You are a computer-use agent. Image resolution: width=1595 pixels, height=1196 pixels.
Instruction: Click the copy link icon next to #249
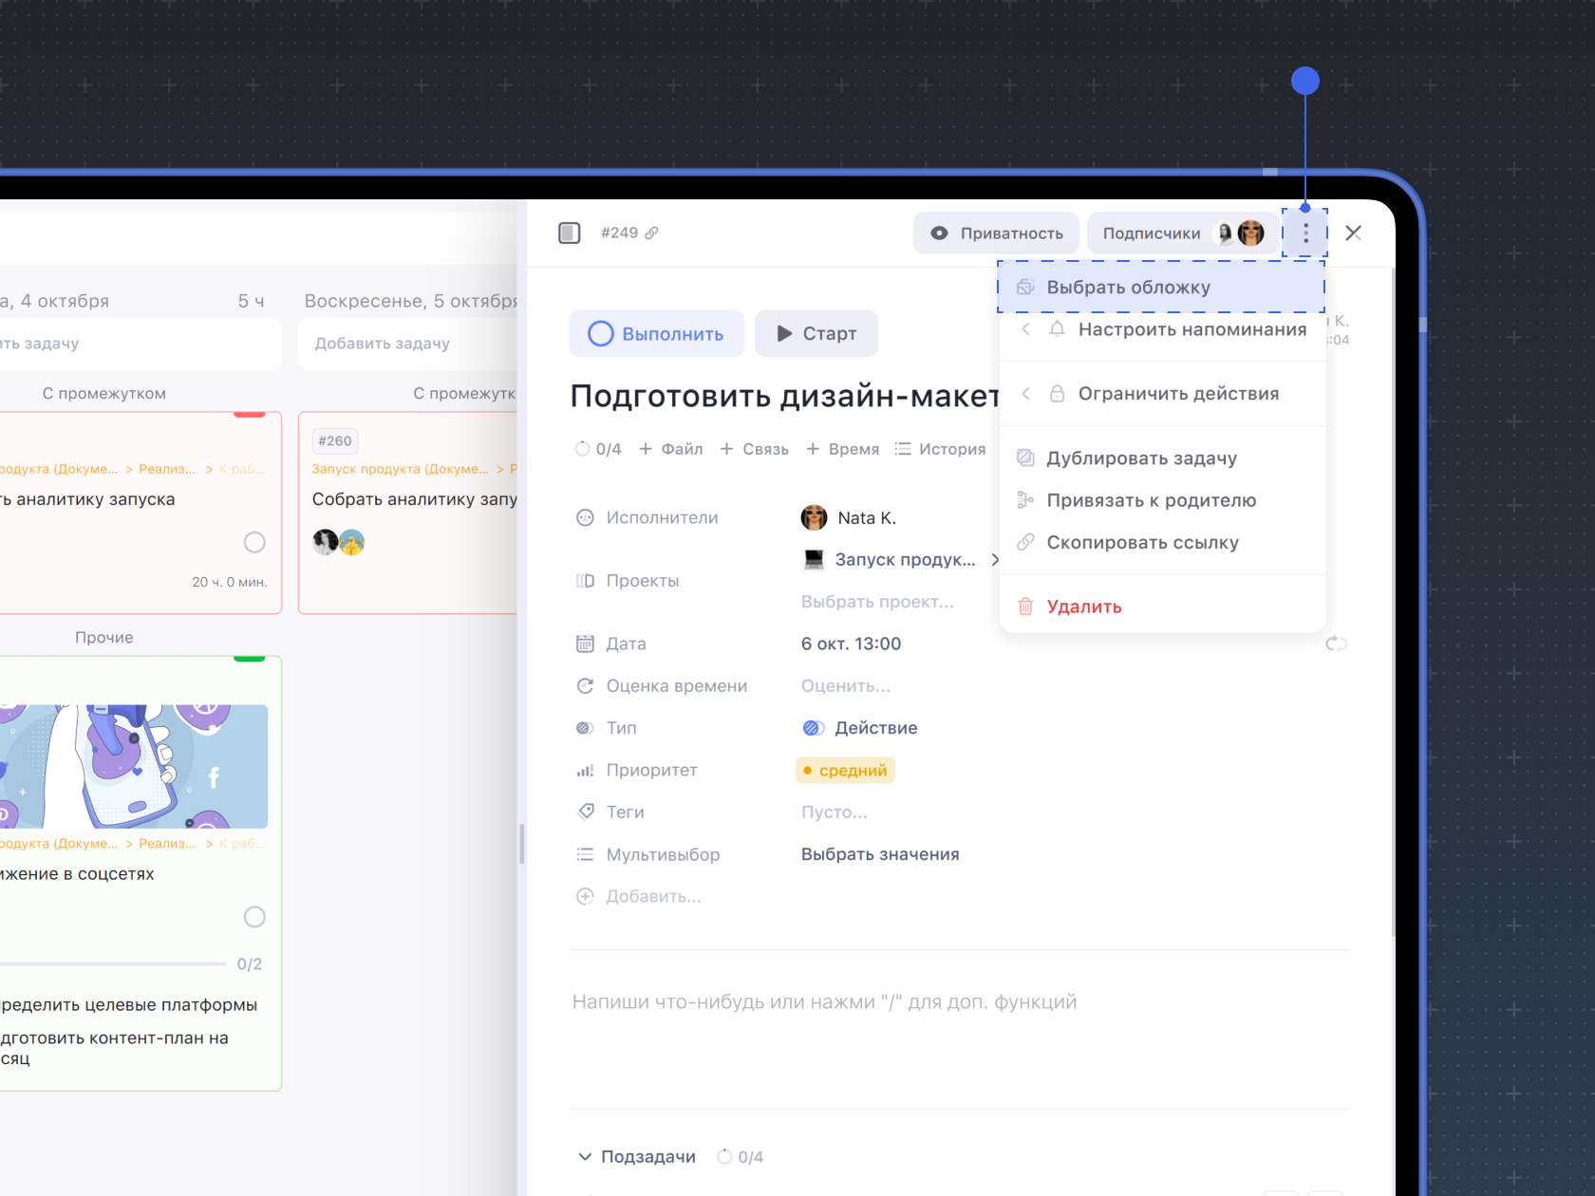[x=652, y=234]
